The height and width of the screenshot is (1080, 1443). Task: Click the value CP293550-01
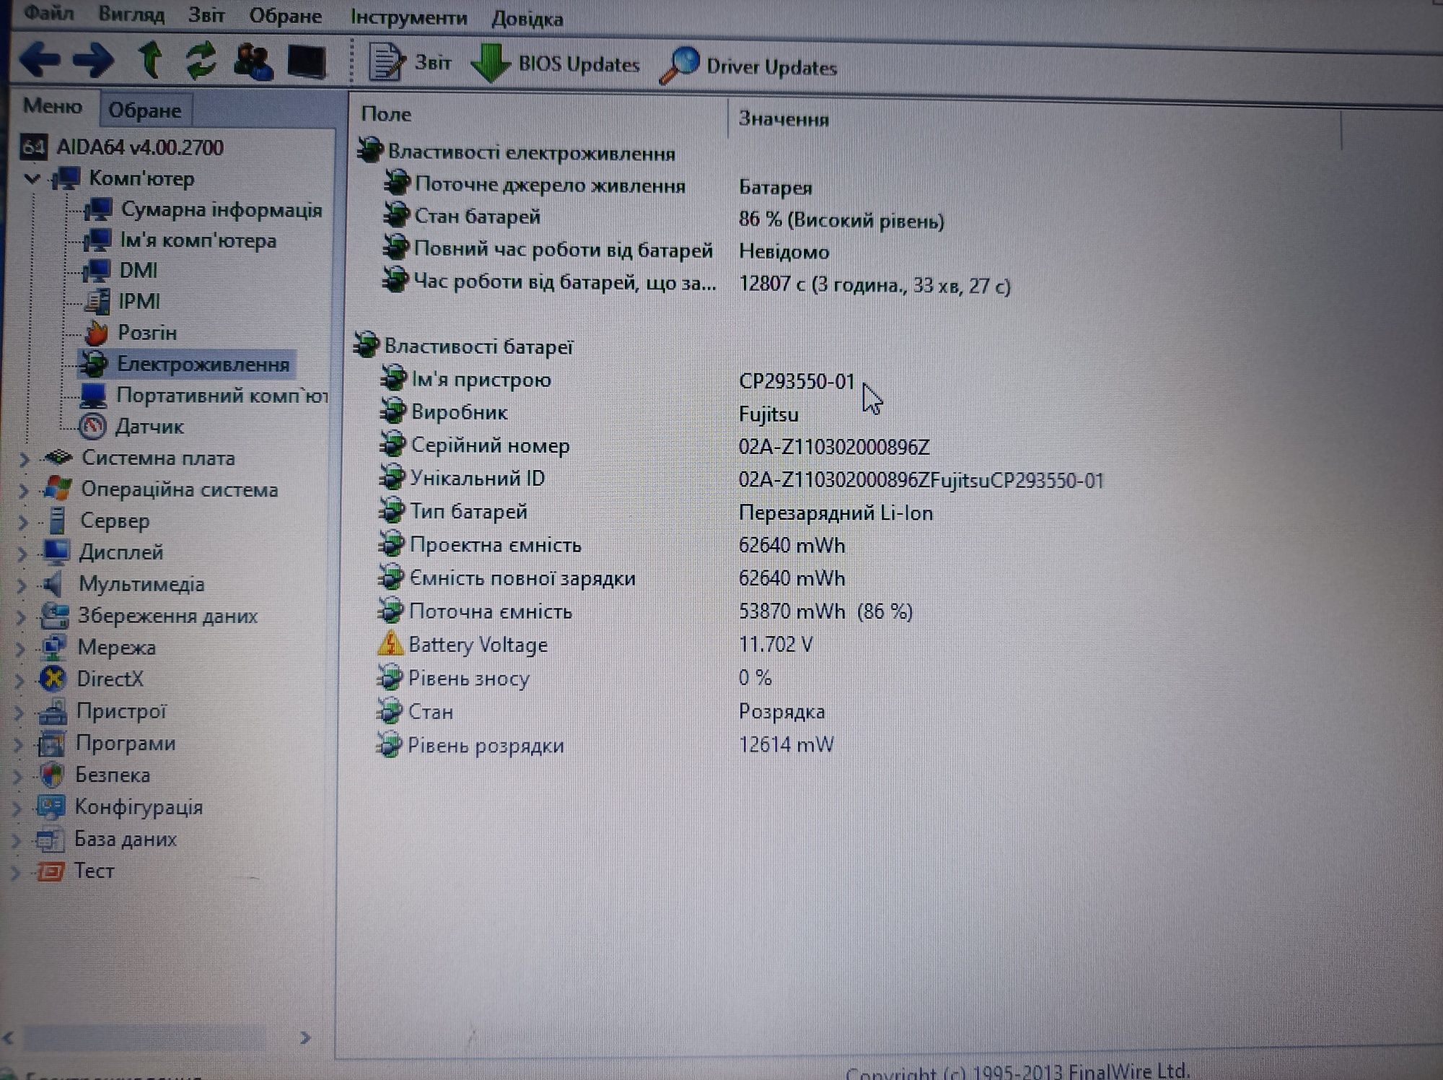coord(797,381)
